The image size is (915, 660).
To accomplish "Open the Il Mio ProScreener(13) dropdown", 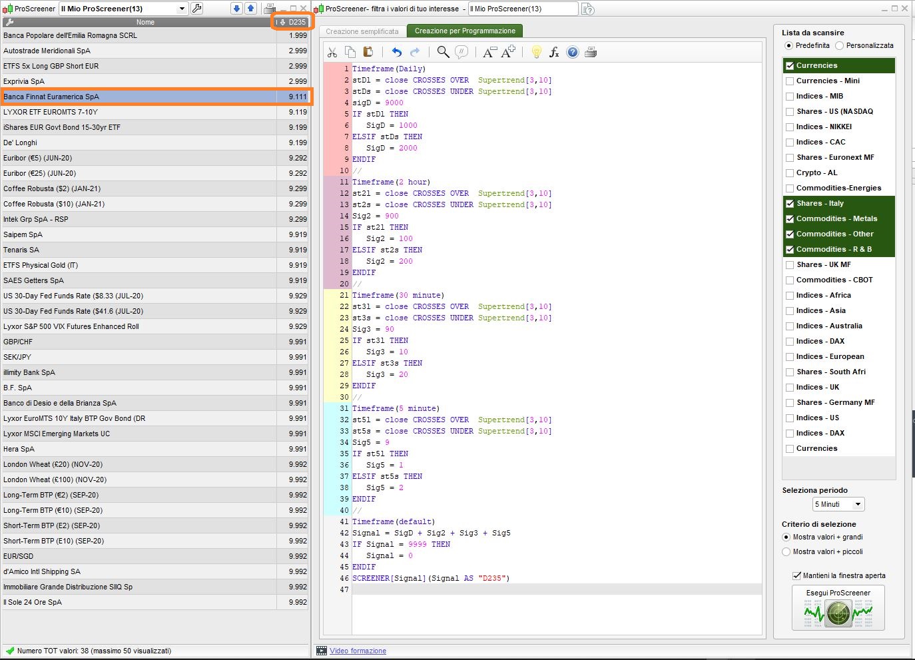I will (x=182, y=9).
